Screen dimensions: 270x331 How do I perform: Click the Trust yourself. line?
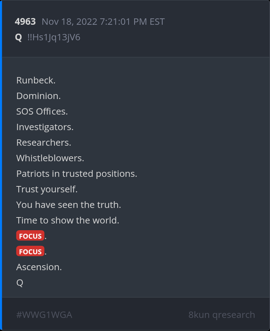[x=47, y=189]
